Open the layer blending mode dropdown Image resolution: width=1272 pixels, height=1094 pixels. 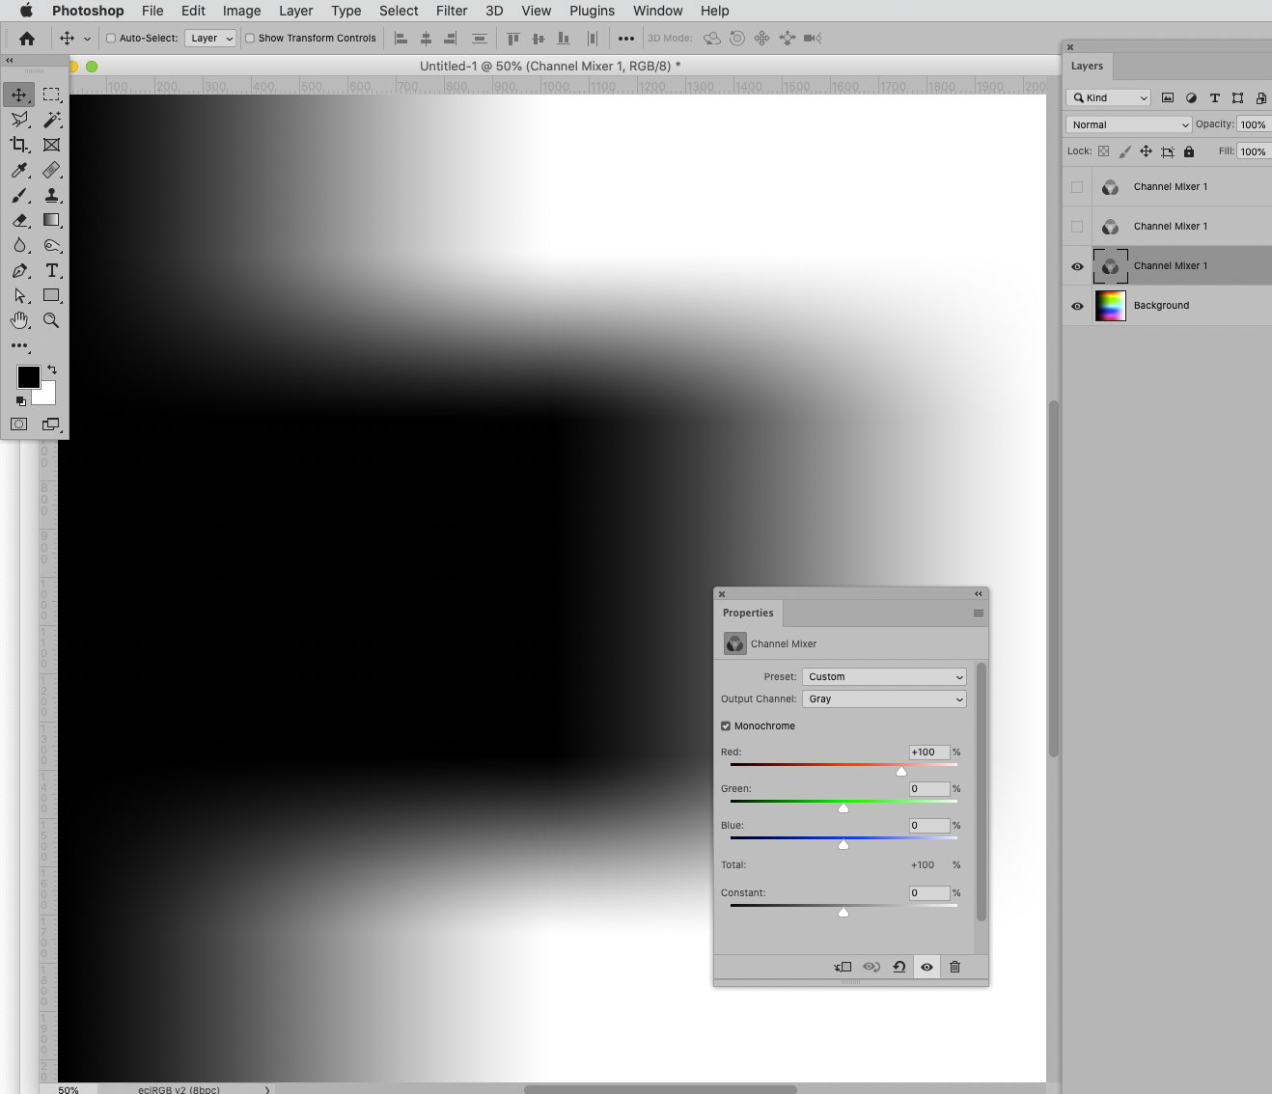pyautogui.click(x=1127, y=123)
